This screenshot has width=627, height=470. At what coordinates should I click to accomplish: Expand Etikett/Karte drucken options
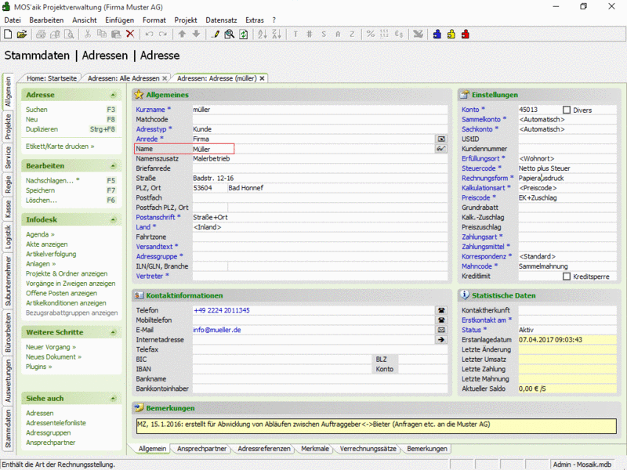[x=60, y=146]
